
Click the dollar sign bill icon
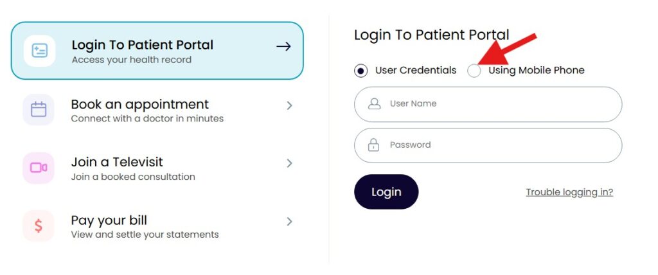point(39,226)
